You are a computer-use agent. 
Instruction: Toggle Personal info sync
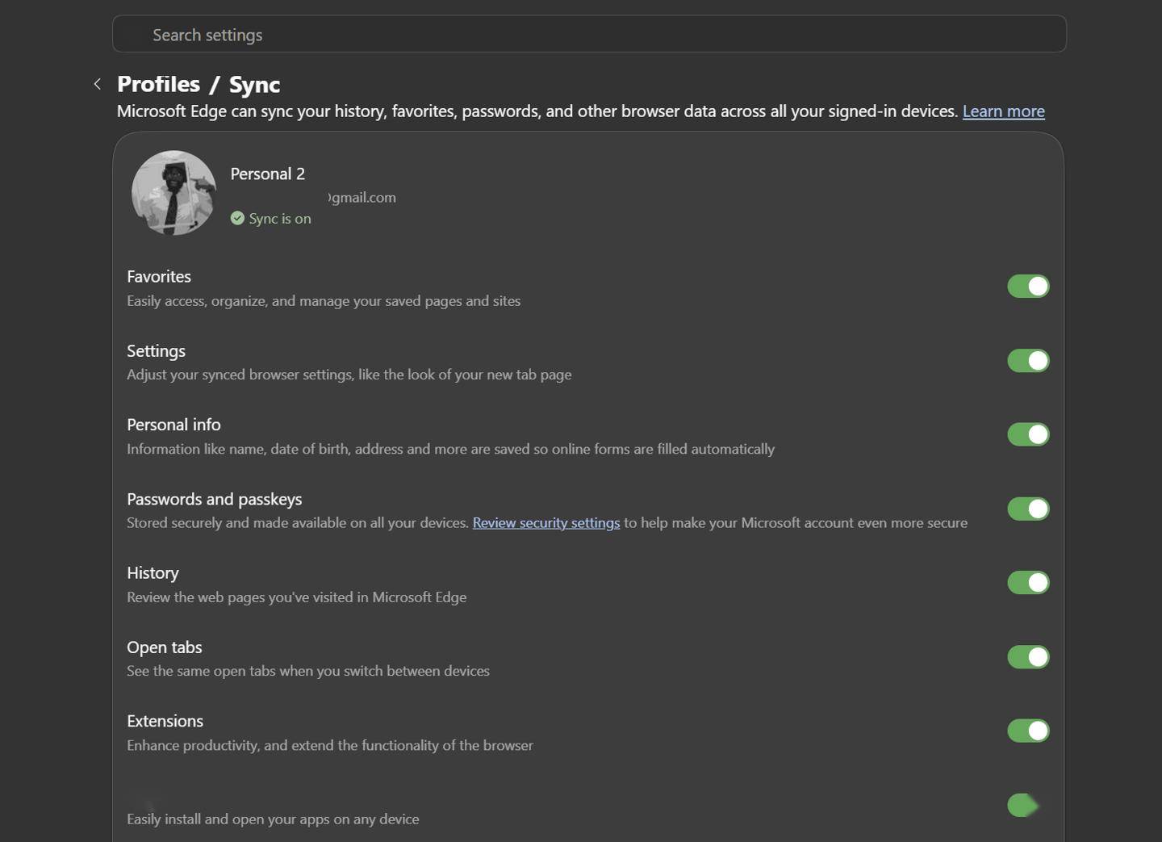(x=1028, y=434)
